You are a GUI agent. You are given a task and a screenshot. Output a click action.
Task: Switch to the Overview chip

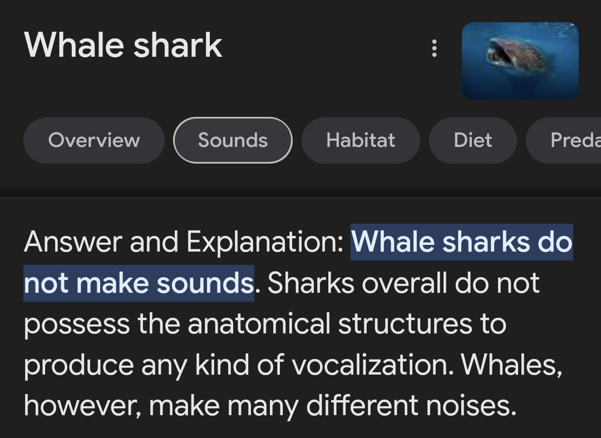[94, 140]
